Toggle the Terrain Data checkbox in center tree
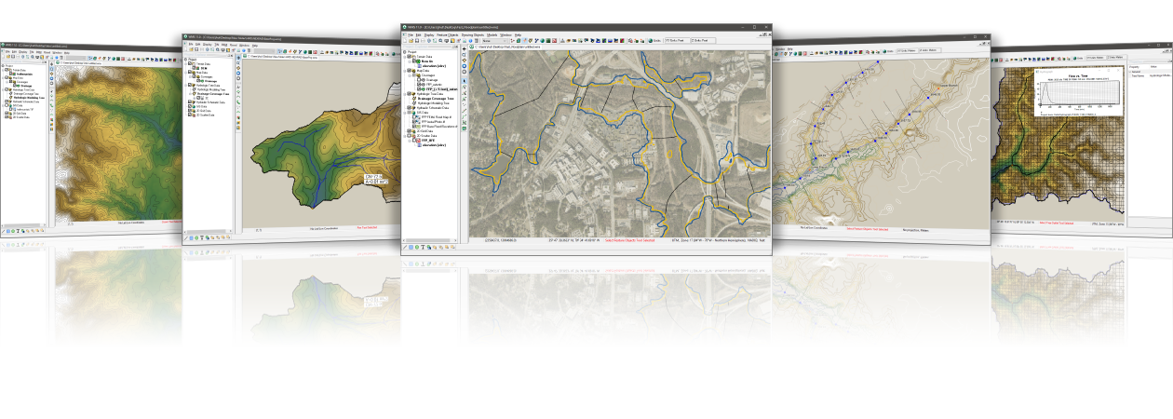The height and width of the screenshot is (419, 1173). [409, 57]
